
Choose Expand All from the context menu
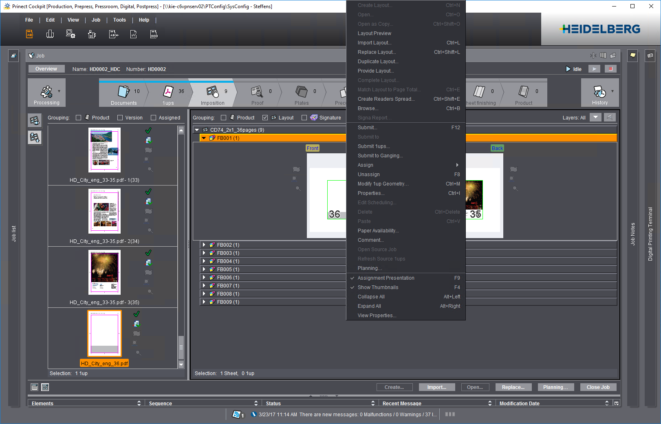pyautogui.click(x=369, y=306)
